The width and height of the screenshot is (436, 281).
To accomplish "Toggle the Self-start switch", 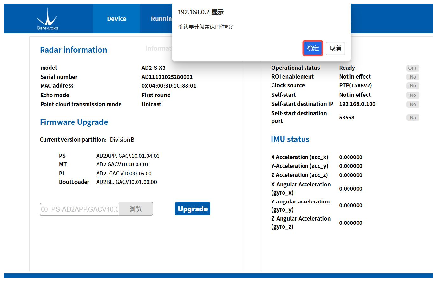I will 413,95.
